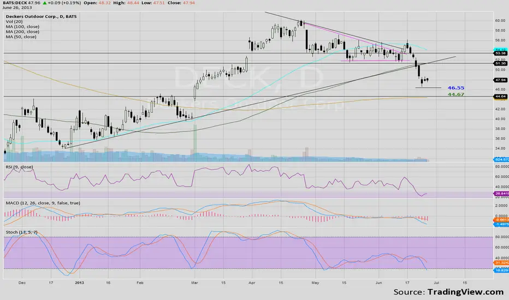
Task: Click the Jul label on time axis
Action: pyautogui.click(x=436, y=283)
